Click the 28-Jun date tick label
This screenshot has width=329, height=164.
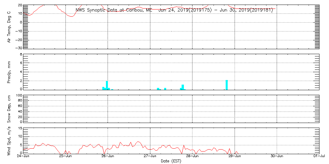(x=192, y=156)
